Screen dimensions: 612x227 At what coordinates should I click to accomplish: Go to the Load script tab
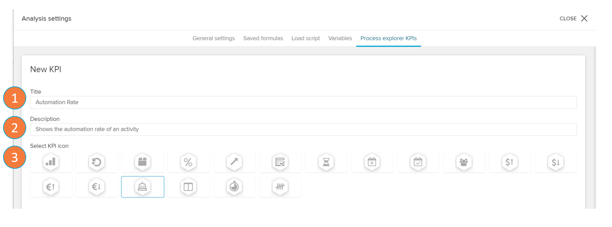[x=305, y=38]
